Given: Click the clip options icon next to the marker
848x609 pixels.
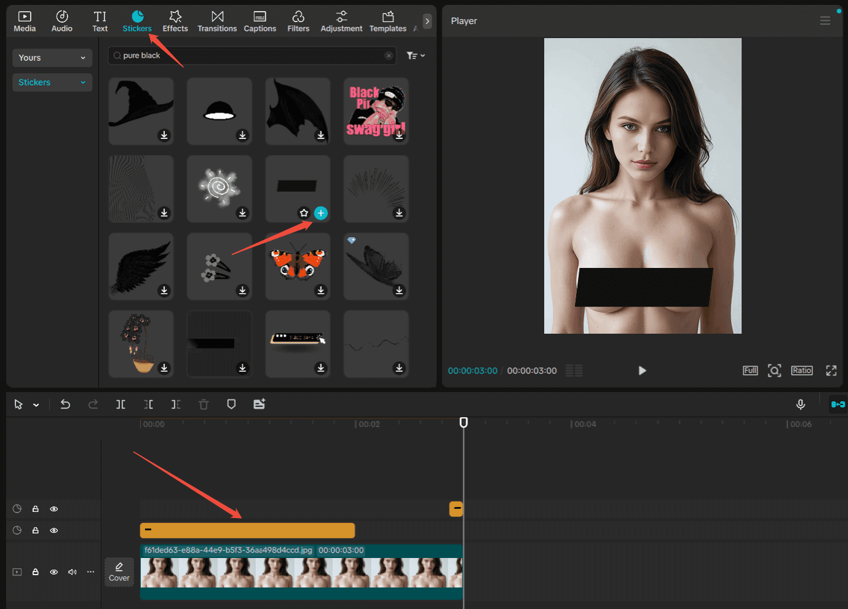Looking at the screenshot, I should point(260,404).
